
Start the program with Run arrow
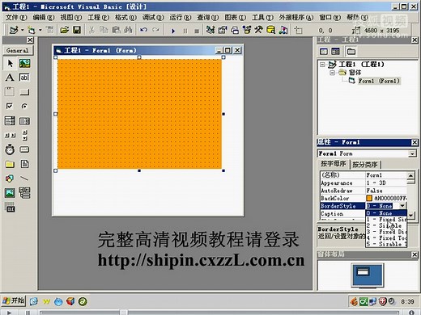[173, 31]
